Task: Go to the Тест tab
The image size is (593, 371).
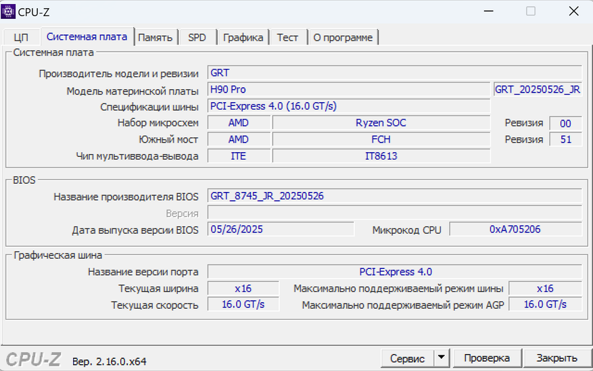Action: click(287, 37)
